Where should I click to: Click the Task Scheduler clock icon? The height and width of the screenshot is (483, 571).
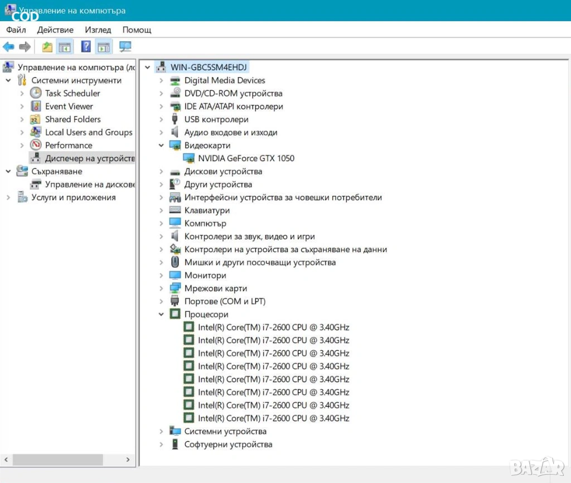click(36, 93)
